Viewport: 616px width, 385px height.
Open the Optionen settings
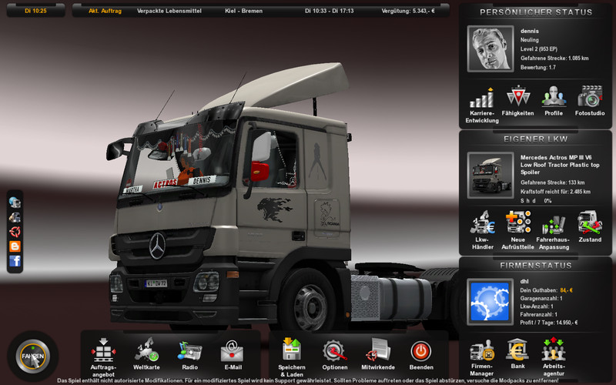point(335,355)
